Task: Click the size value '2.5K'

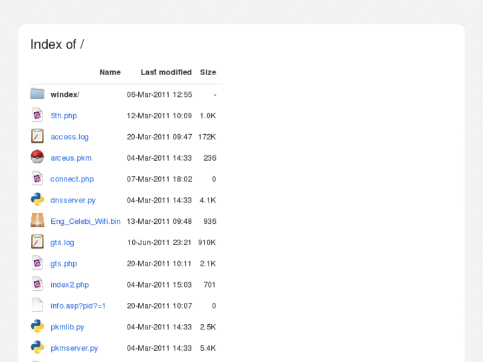Action: point(208,327)
